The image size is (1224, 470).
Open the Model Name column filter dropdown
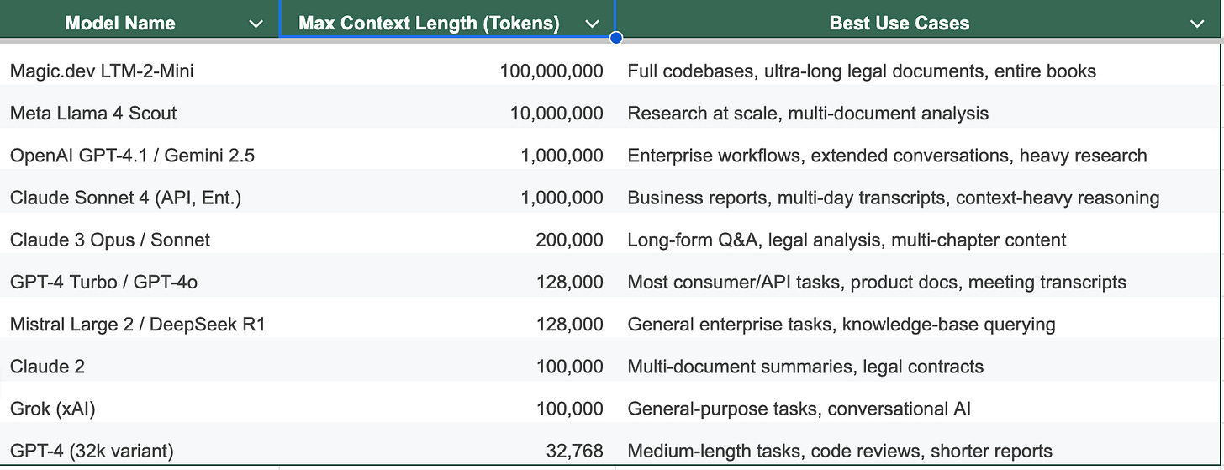tap(256, 24)
